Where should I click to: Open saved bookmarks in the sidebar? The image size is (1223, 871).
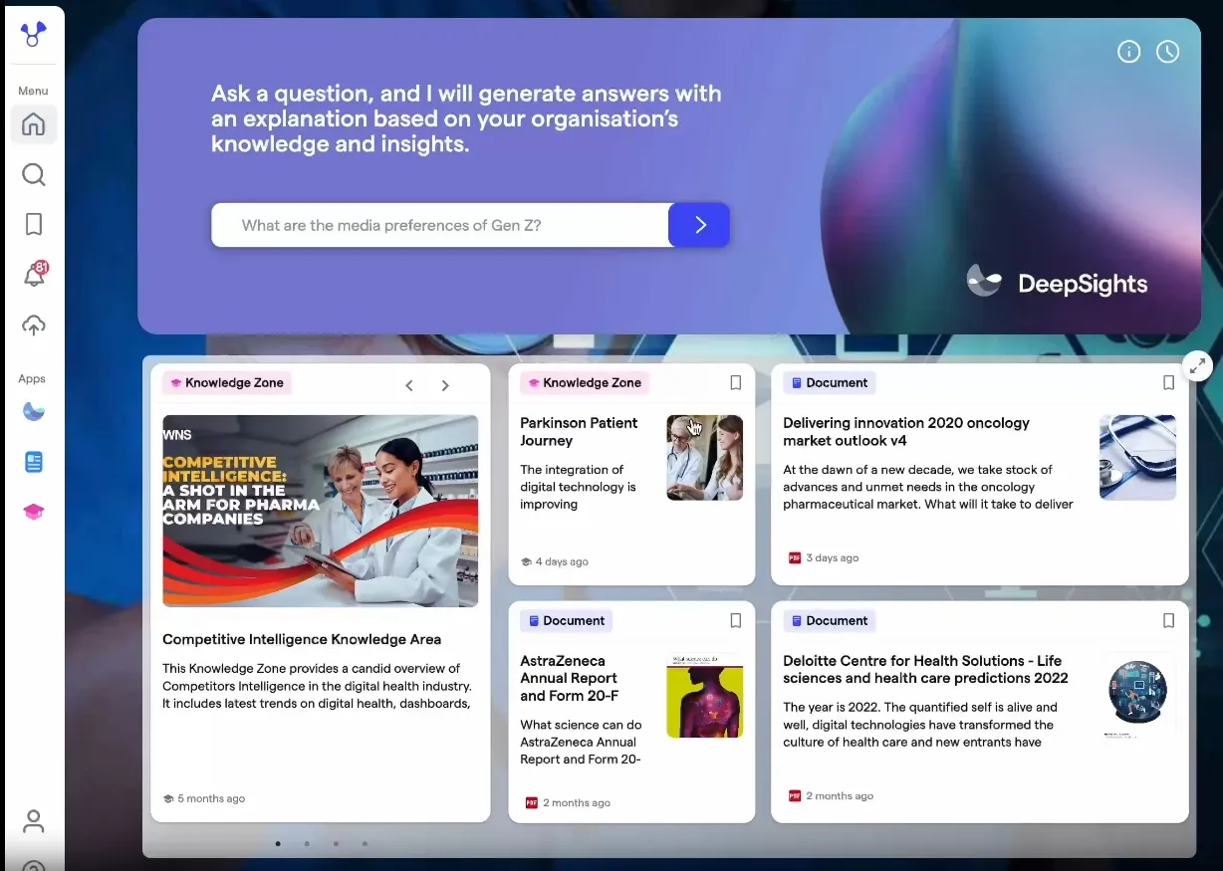click(x=34, y=225)
